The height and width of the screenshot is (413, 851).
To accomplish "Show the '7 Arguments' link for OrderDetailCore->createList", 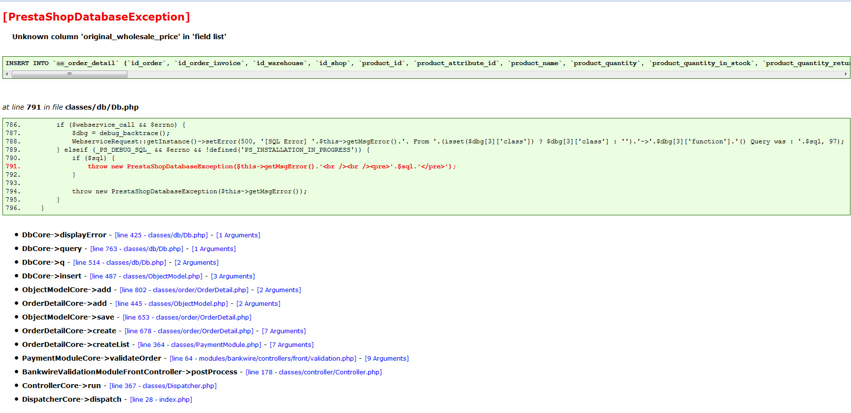I will click(292, 345).
